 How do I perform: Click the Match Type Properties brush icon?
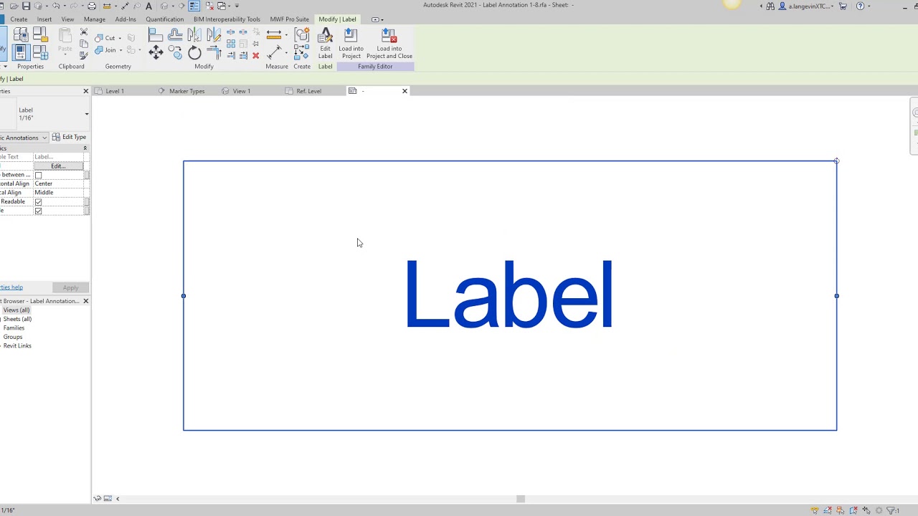coord(84,55)
